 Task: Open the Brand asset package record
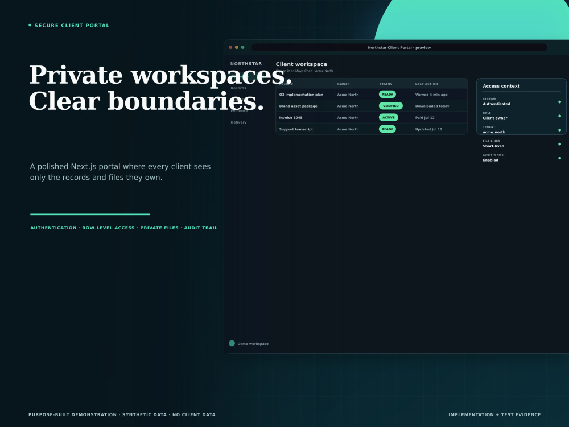tap(298, 106)
